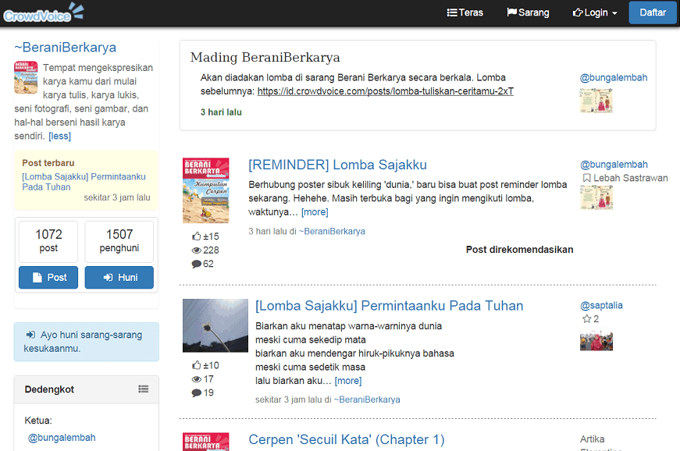Expand REMINDER Lomba Sajakku post with [more]
The width and height of the screenshot is (680, 451).
click(x=315, y=212)
